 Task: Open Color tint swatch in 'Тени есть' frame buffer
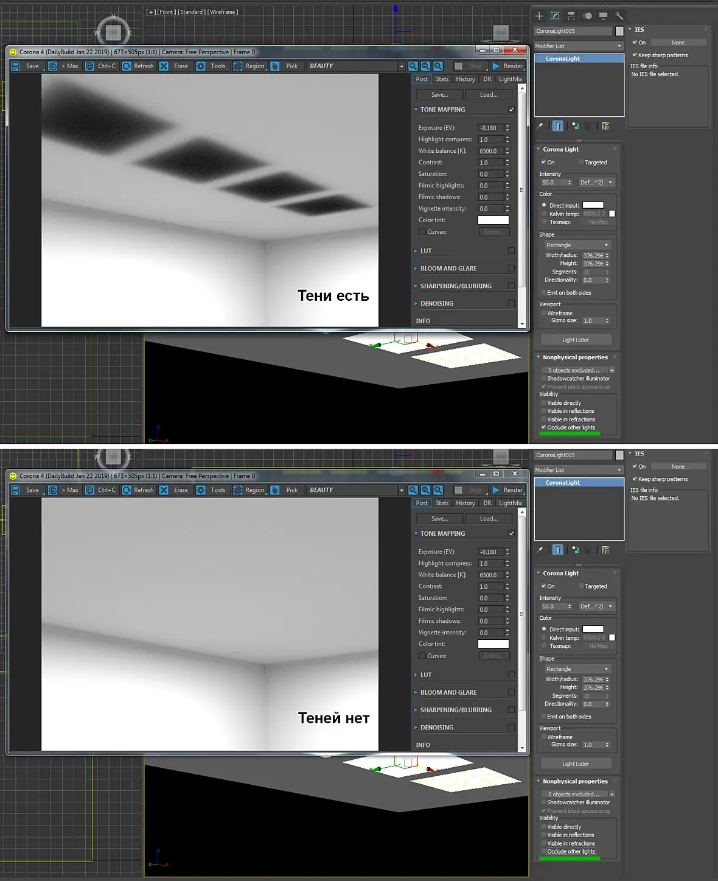pos(493,220)
